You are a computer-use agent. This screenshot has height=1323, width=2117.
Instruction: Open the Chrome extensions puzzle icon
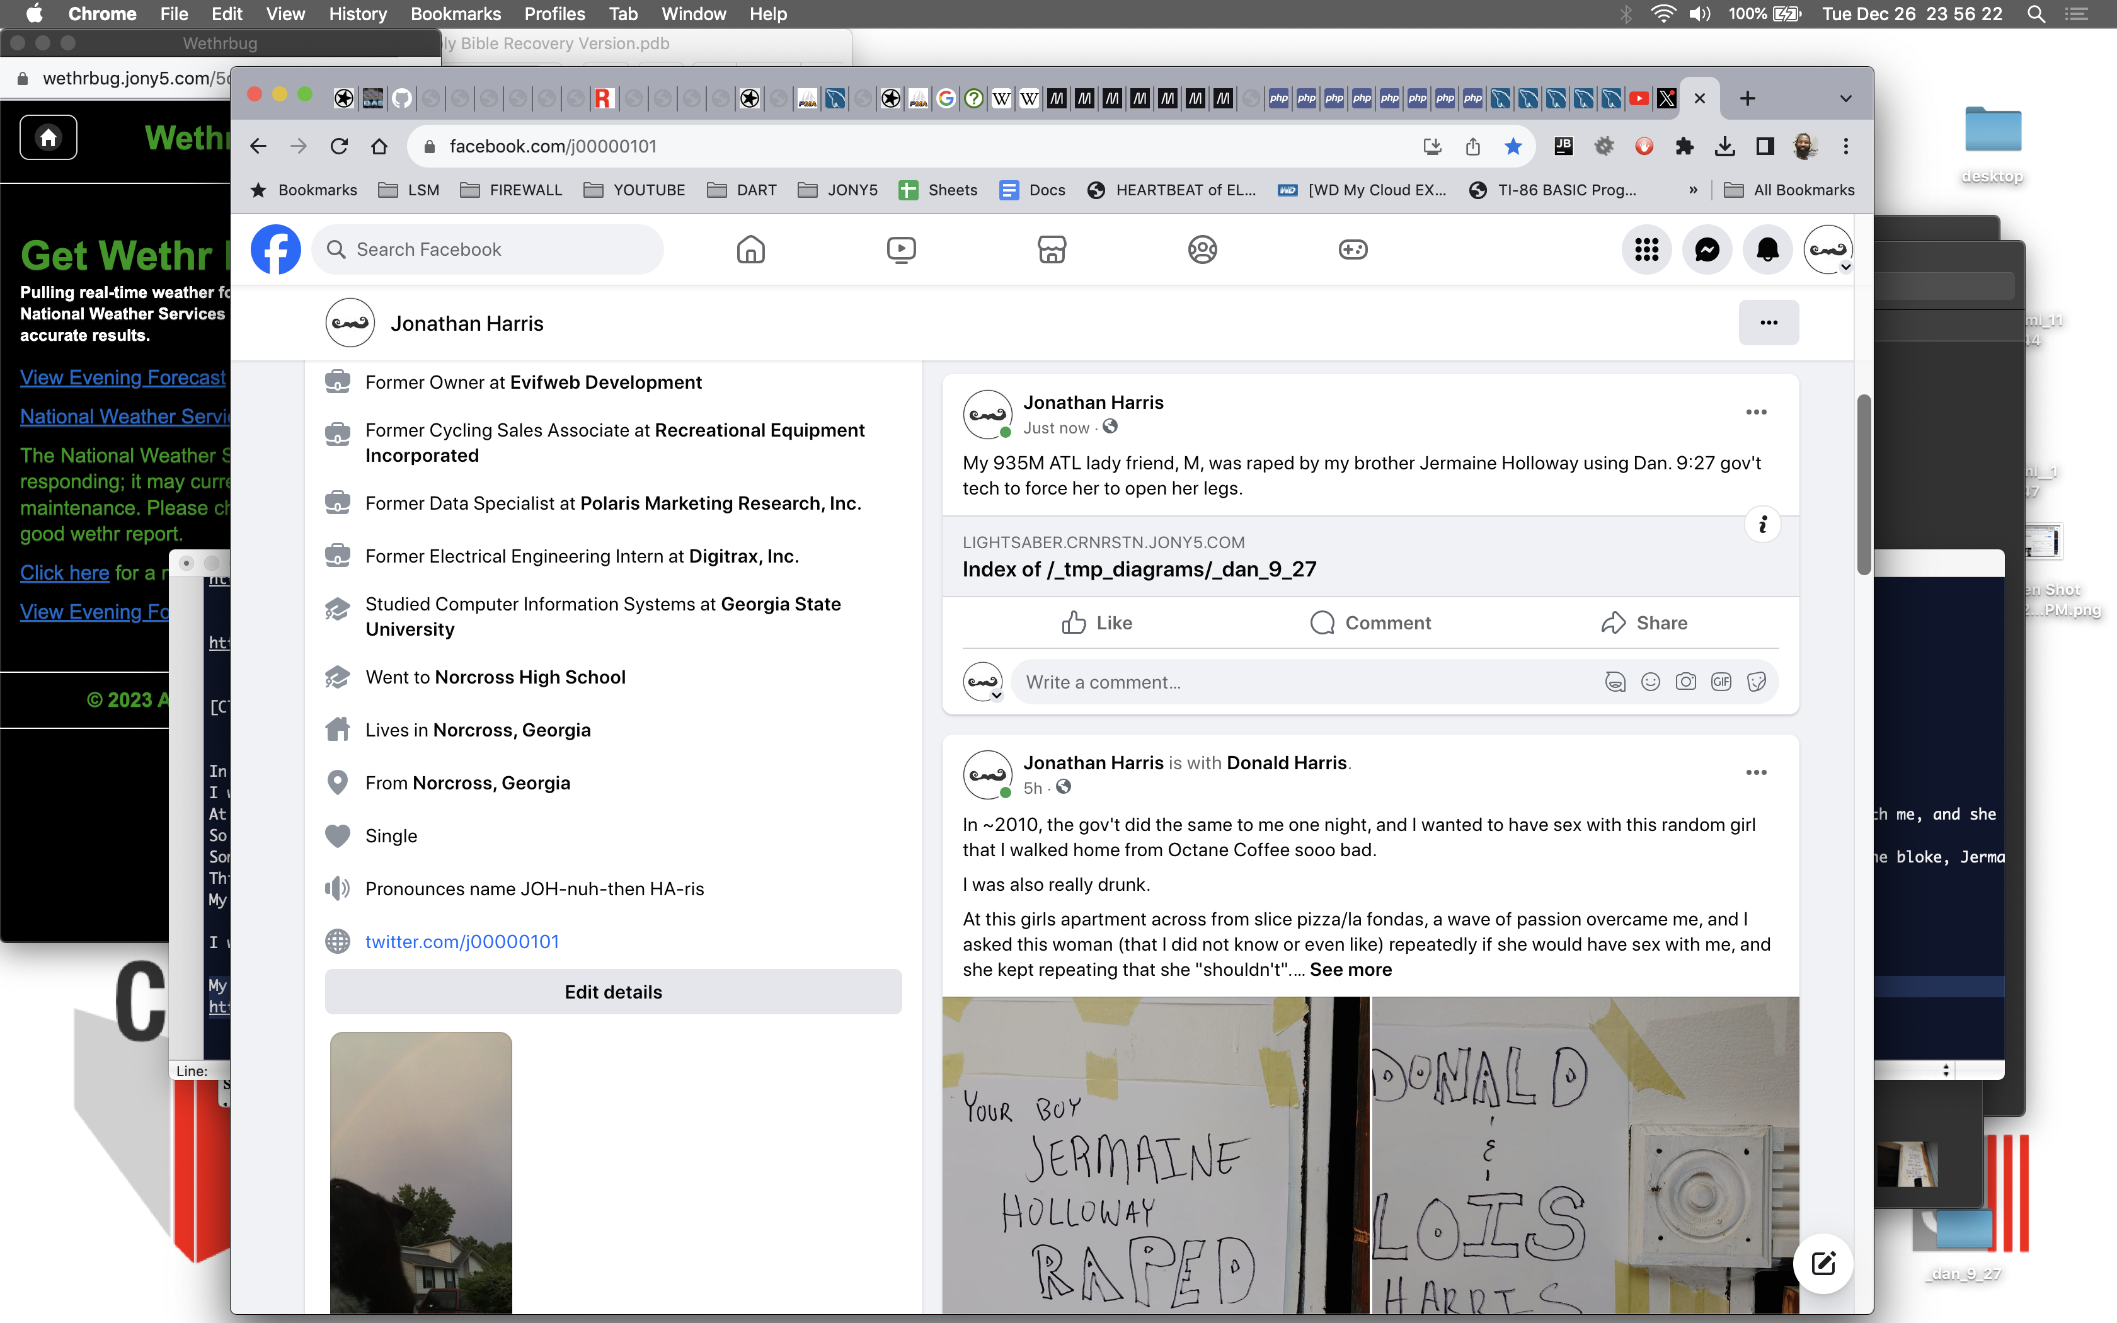coord(1684,146)
